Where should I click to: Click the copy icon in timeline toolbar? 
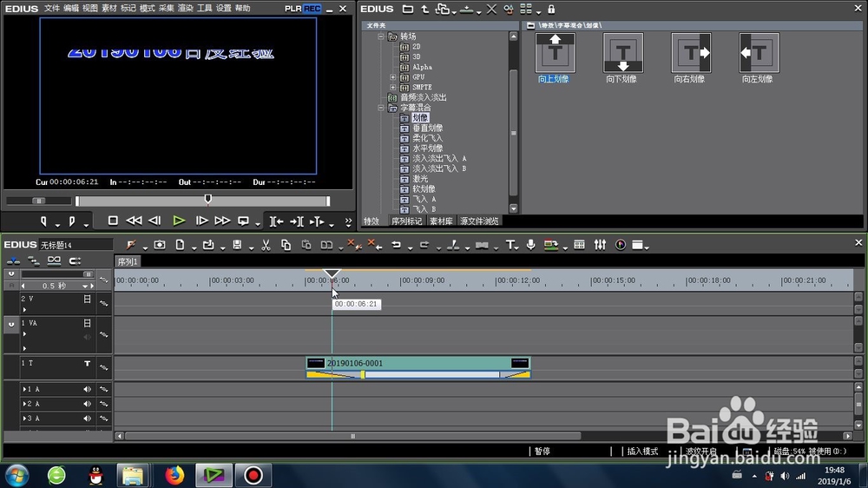tap(286, 245)
